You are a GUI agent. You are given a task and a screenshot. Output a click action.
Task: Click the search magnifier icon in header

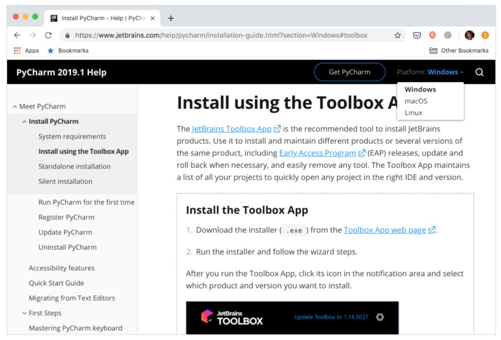pyautogui.click(x=480, y=72)
